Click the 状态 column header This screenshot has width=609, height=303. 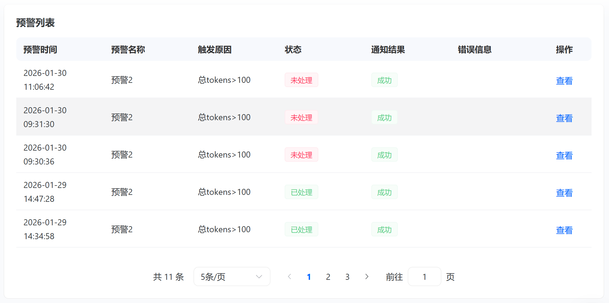pyautogui.click(x=293, y=49)
